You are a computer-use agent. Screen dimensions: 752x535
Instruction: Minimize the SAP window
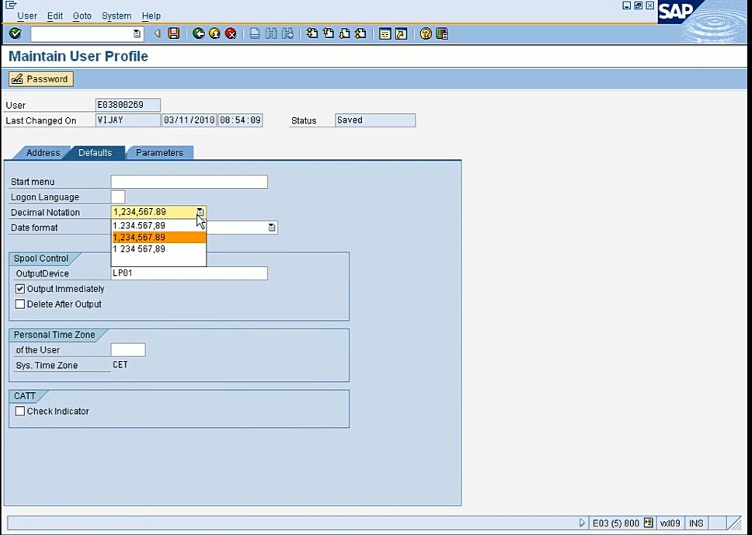[626, 5]
